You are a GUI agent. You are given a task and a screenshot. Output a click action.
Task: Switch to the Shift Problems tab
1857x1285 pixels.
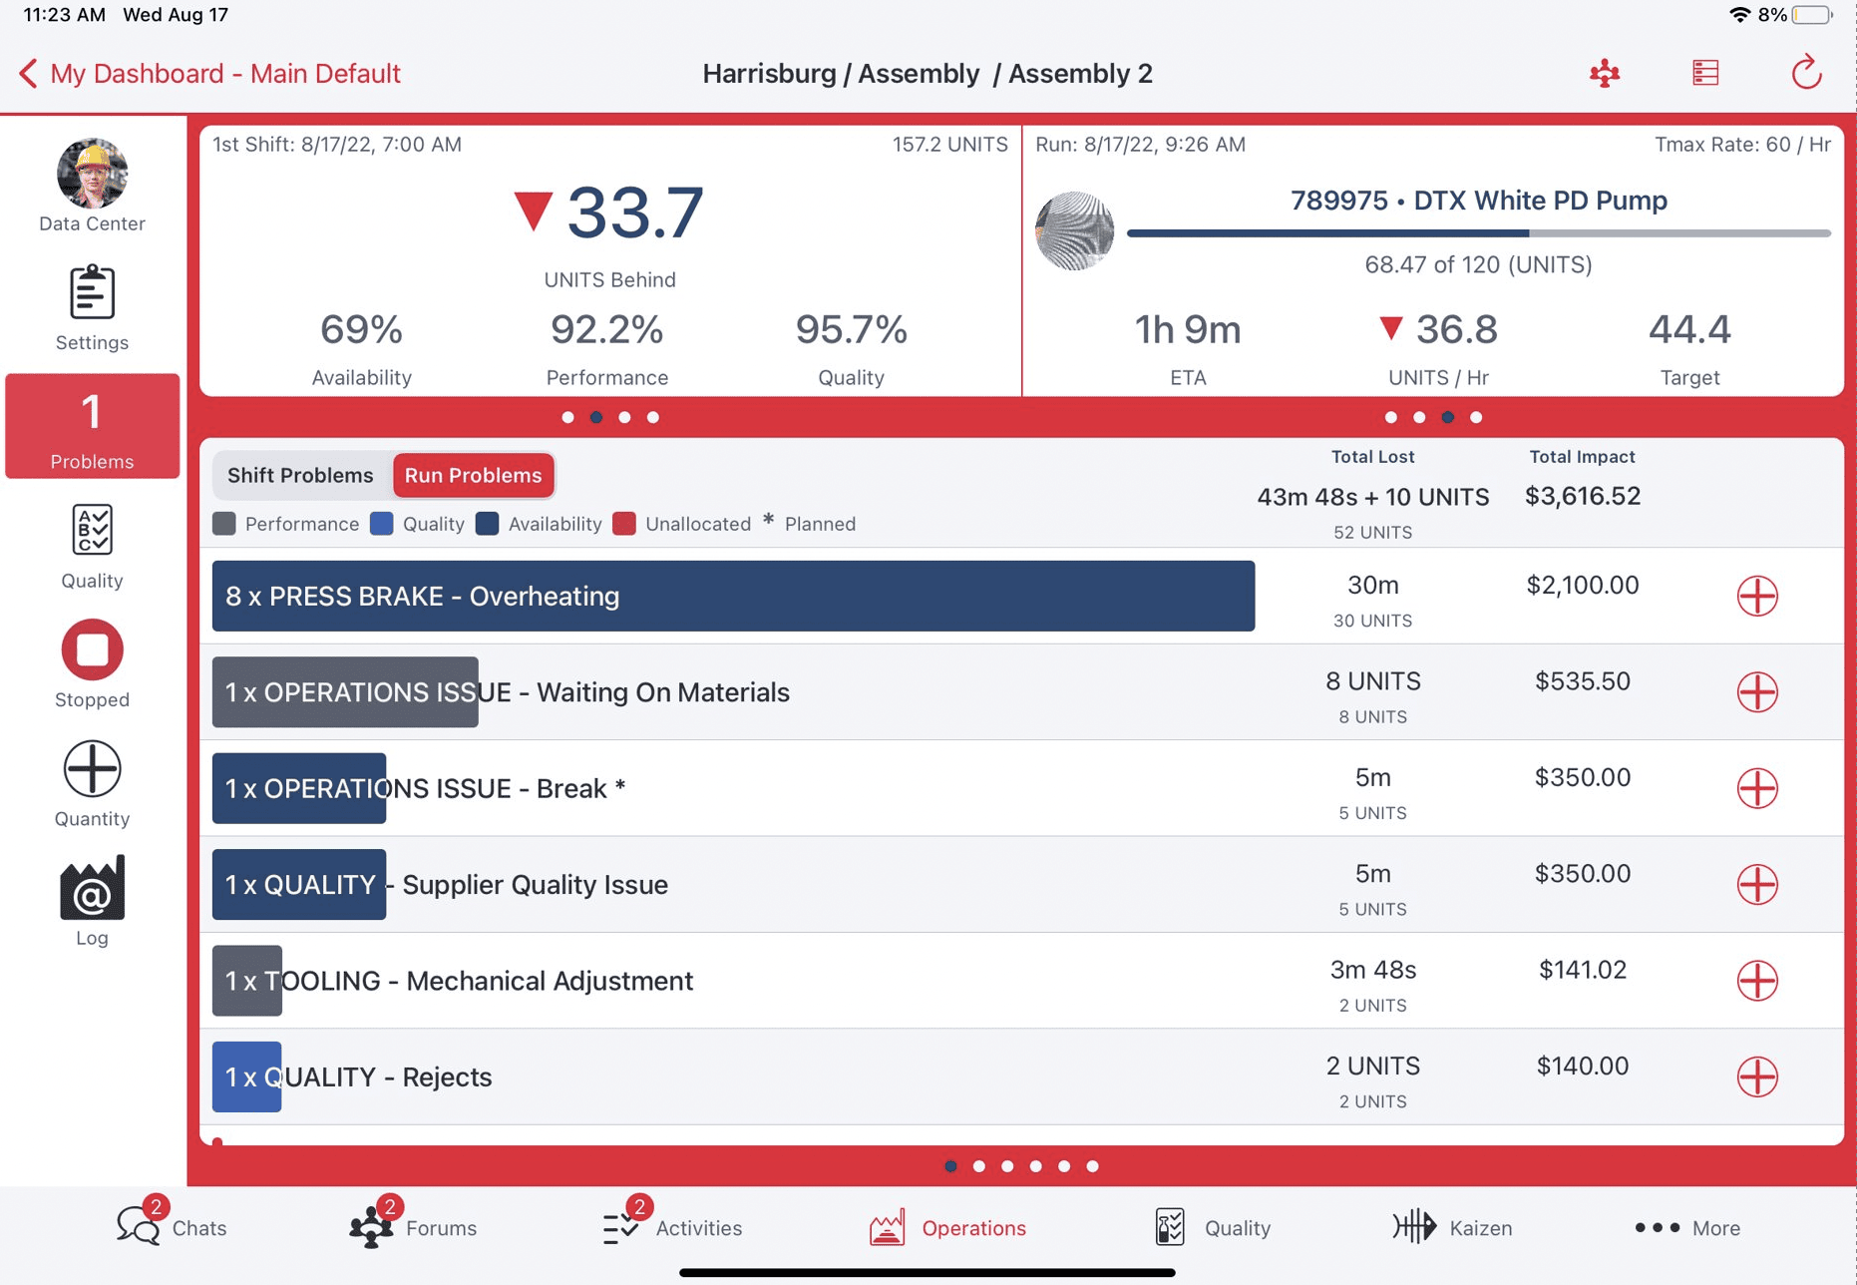[x=300, y=475]
